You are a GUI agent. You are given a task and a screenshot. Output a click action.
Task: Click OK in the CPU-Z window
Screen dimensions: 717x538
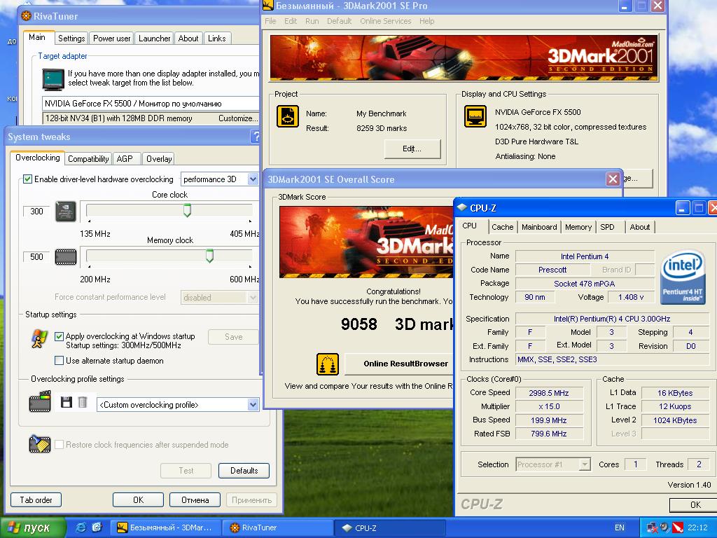point(695,504)
